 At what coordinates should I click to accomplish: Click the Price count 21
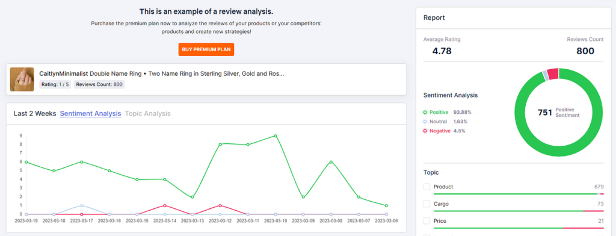pos(601,221)
